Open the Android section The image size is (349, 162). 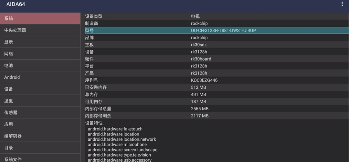40,77
